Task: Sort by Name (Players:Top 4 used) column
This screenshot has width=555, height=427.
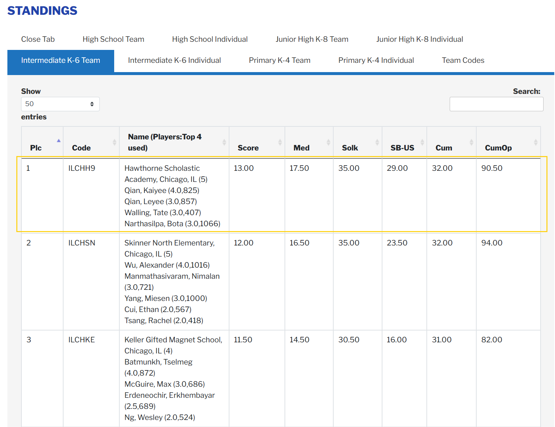Action: click(x=224, y=142)
